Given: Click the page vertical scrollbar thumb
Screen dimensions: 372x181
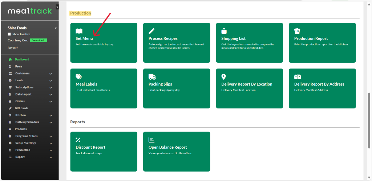Looking at the screenshot, I should click(x=369, y=121).
